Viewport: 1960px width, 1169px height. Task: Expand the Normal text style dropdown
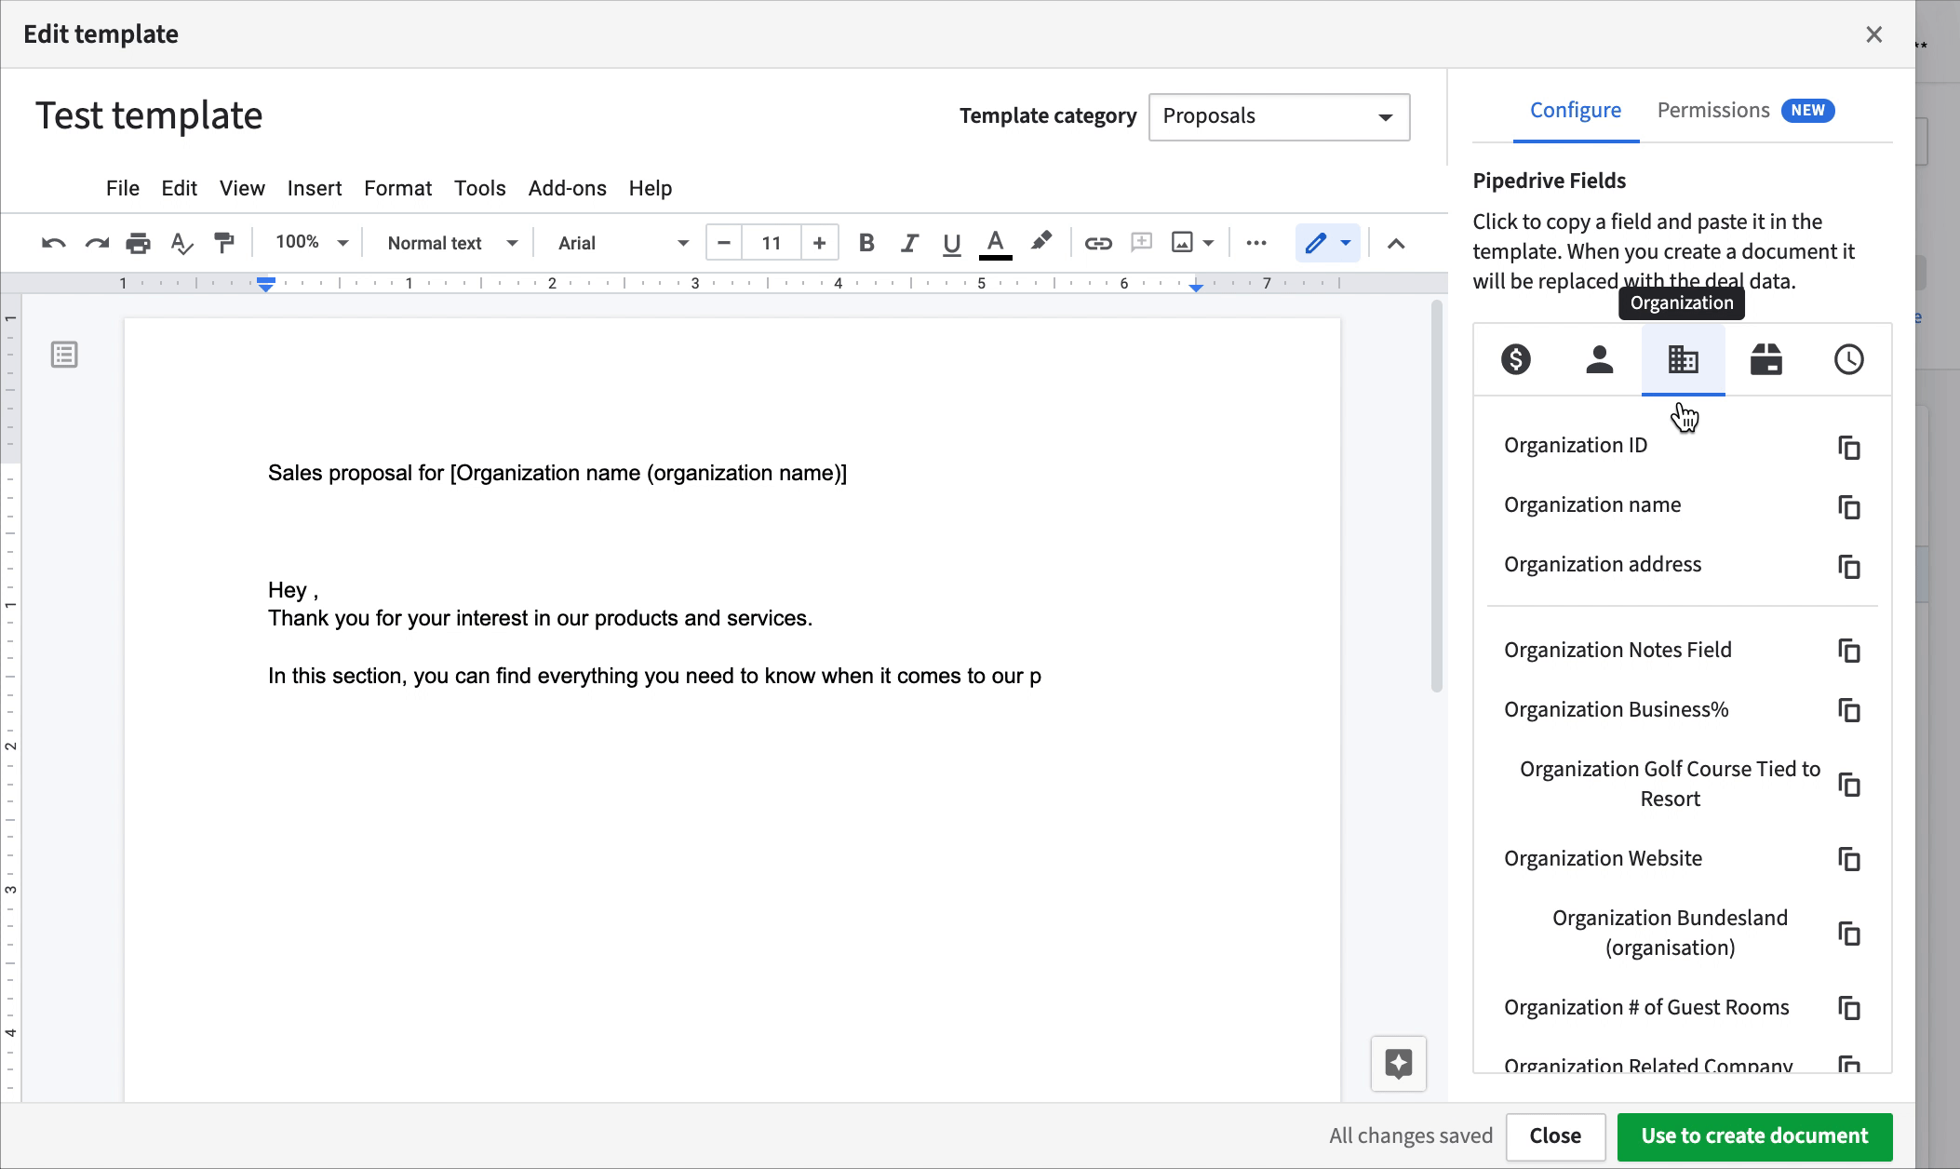click(514, 244)
